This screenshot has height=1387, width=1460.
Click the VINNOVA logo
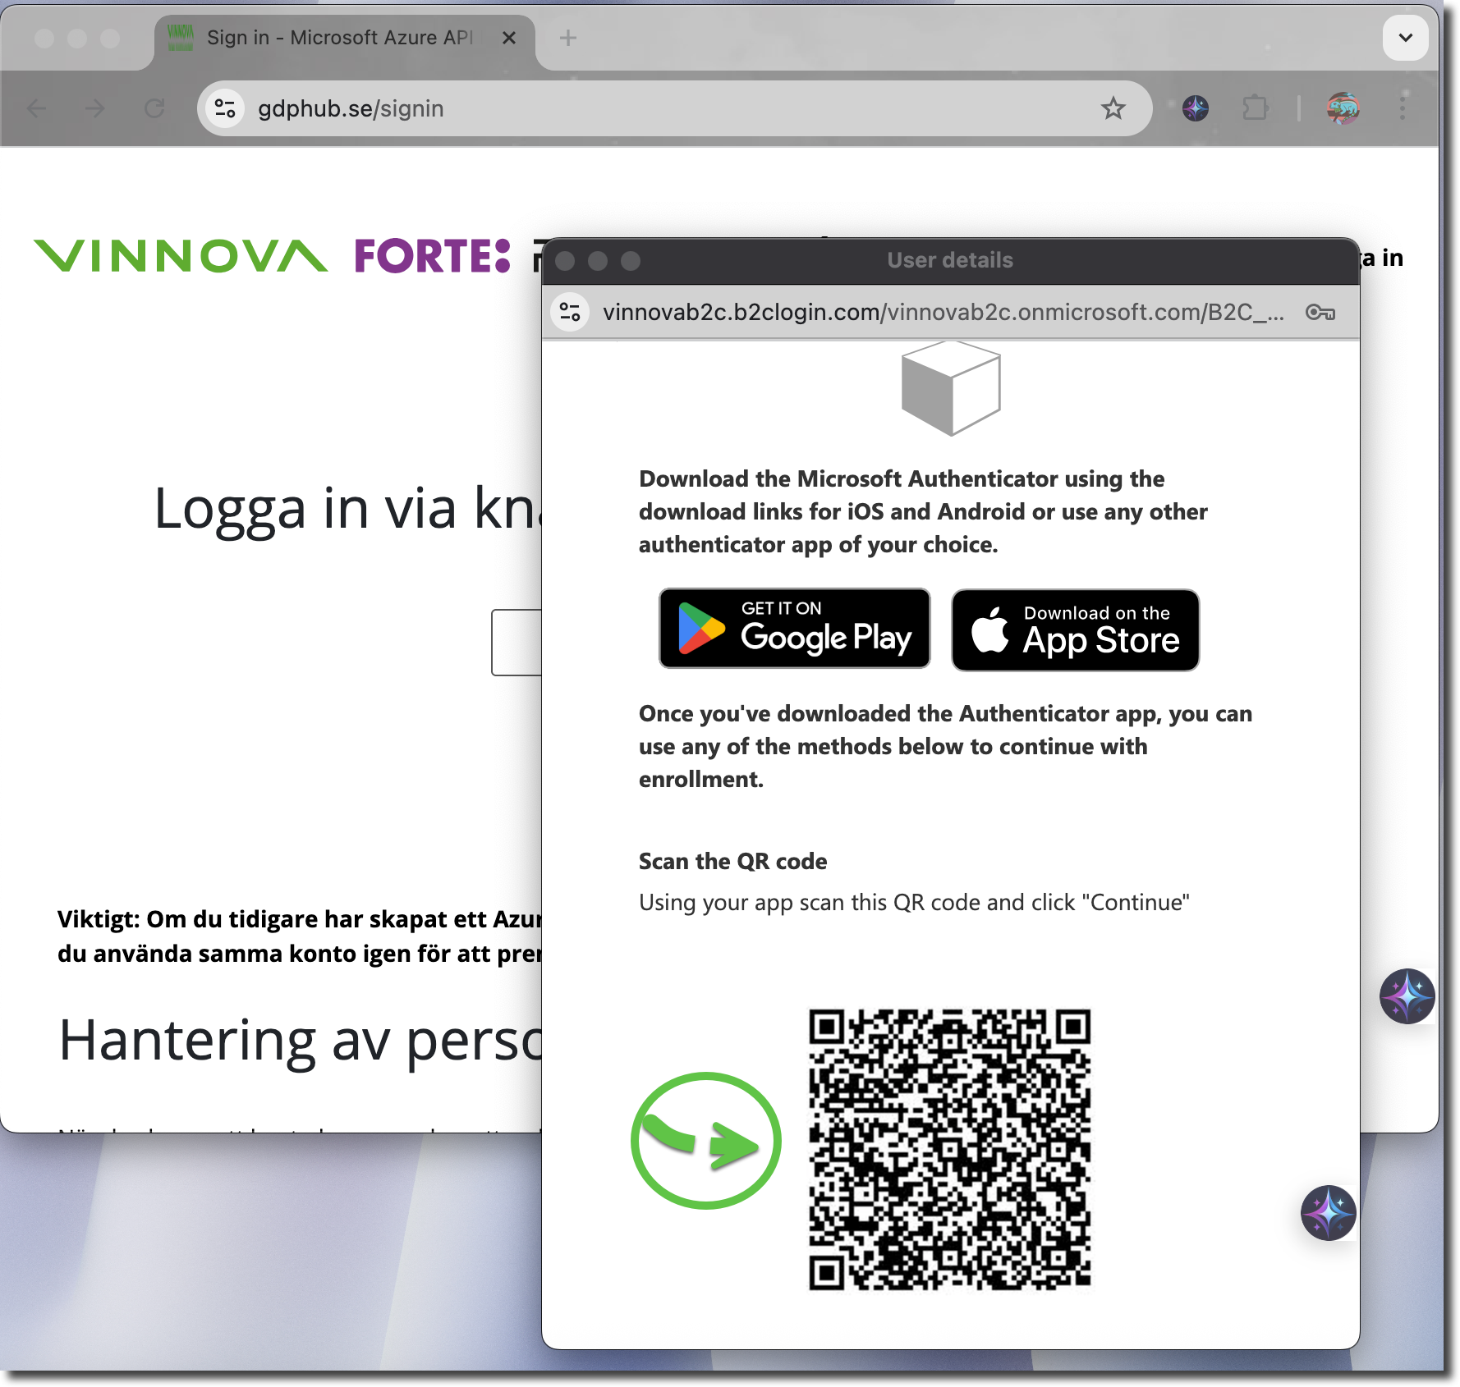tap(181, 256)
